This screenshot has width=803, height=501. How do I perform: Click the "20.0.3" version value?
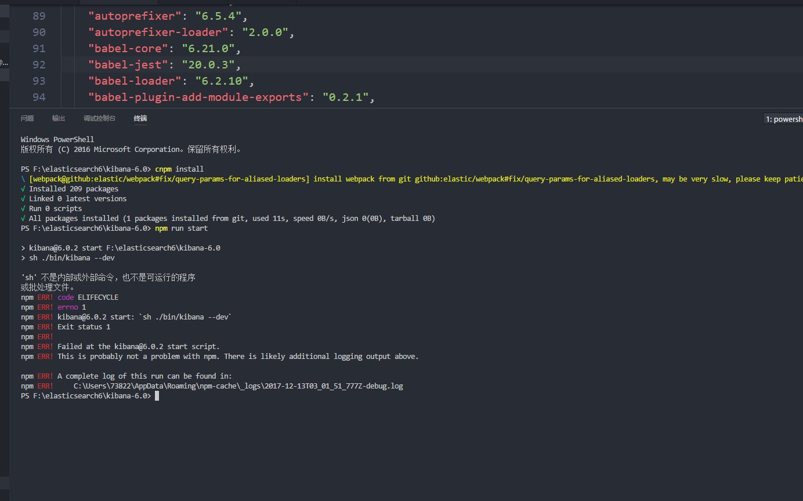click(208, 65)
